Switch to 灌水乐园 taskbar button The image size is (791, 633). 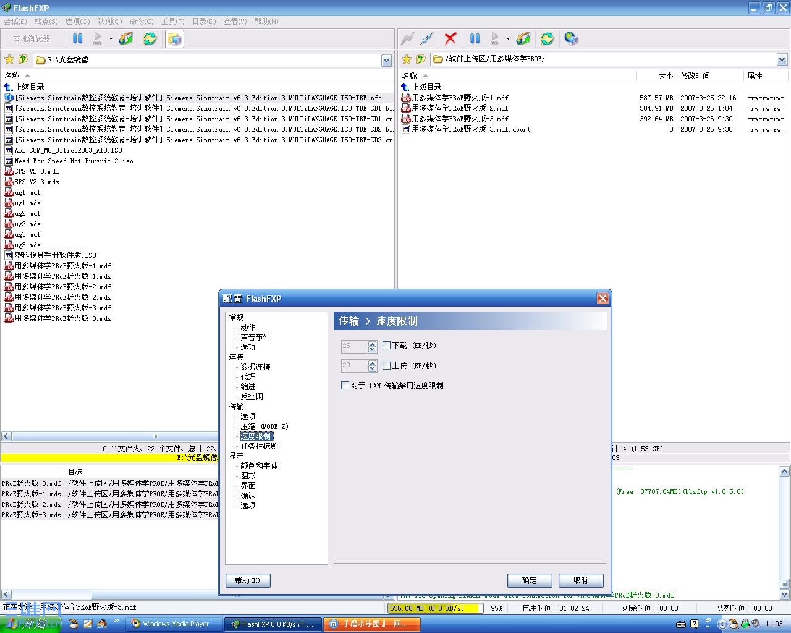373,624
